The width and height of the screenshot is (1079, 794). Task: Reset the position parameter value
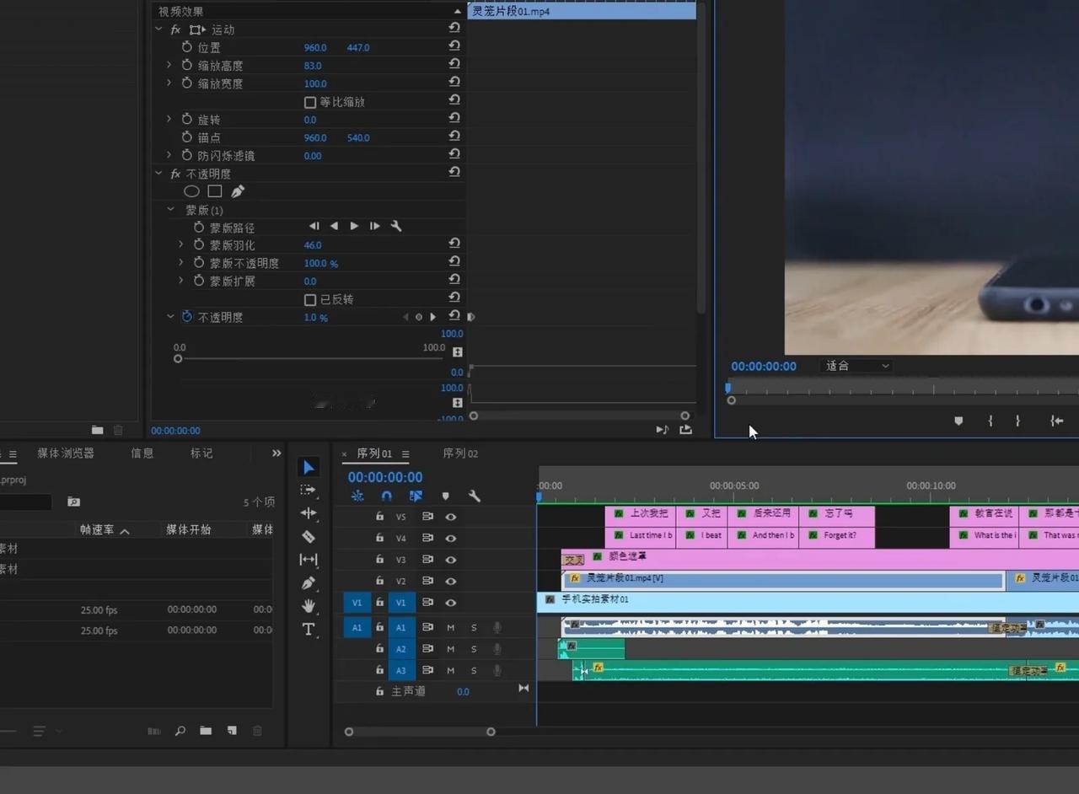(454, 47)
